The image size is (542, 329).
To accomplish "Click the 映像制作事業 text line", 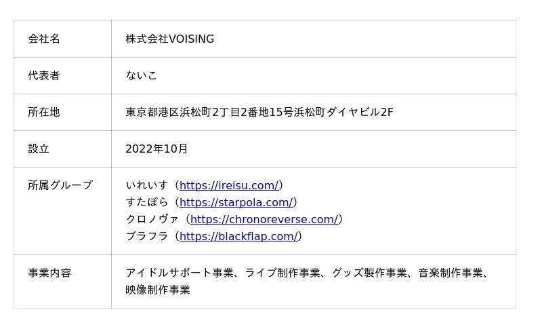I will click(x=158, y=290).
